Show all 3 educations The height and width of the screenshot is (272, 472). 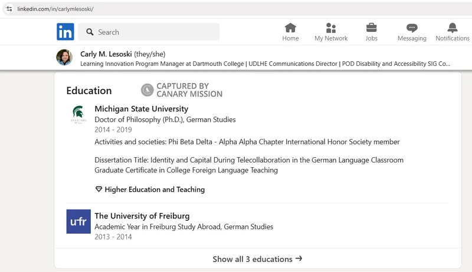point(258,259)
